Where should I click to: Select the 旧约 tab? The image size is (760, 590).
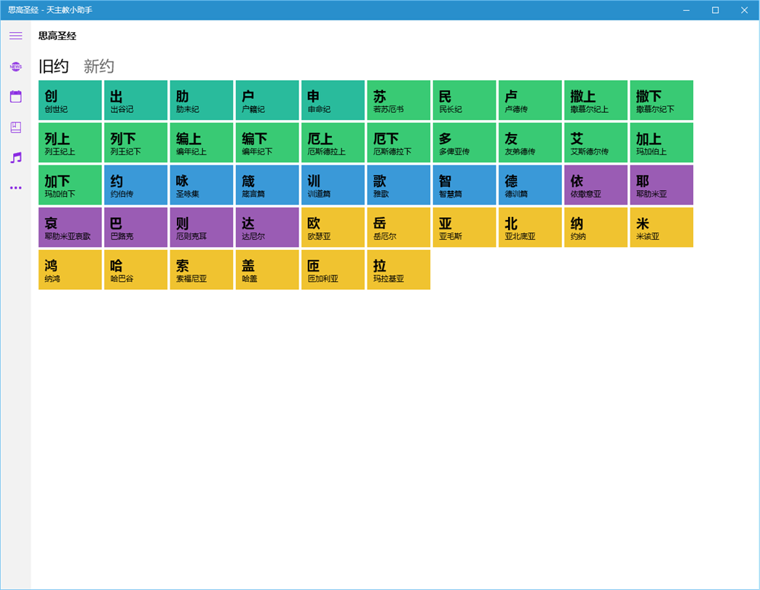[x=54, y=66]
